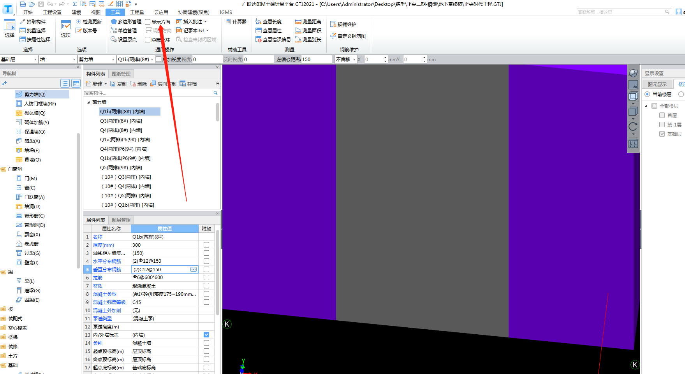Click the 选项 options icon

[x=66, y=26]
